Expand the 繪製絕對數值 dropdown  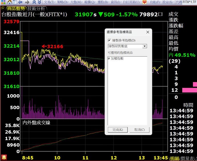point(144,46)
